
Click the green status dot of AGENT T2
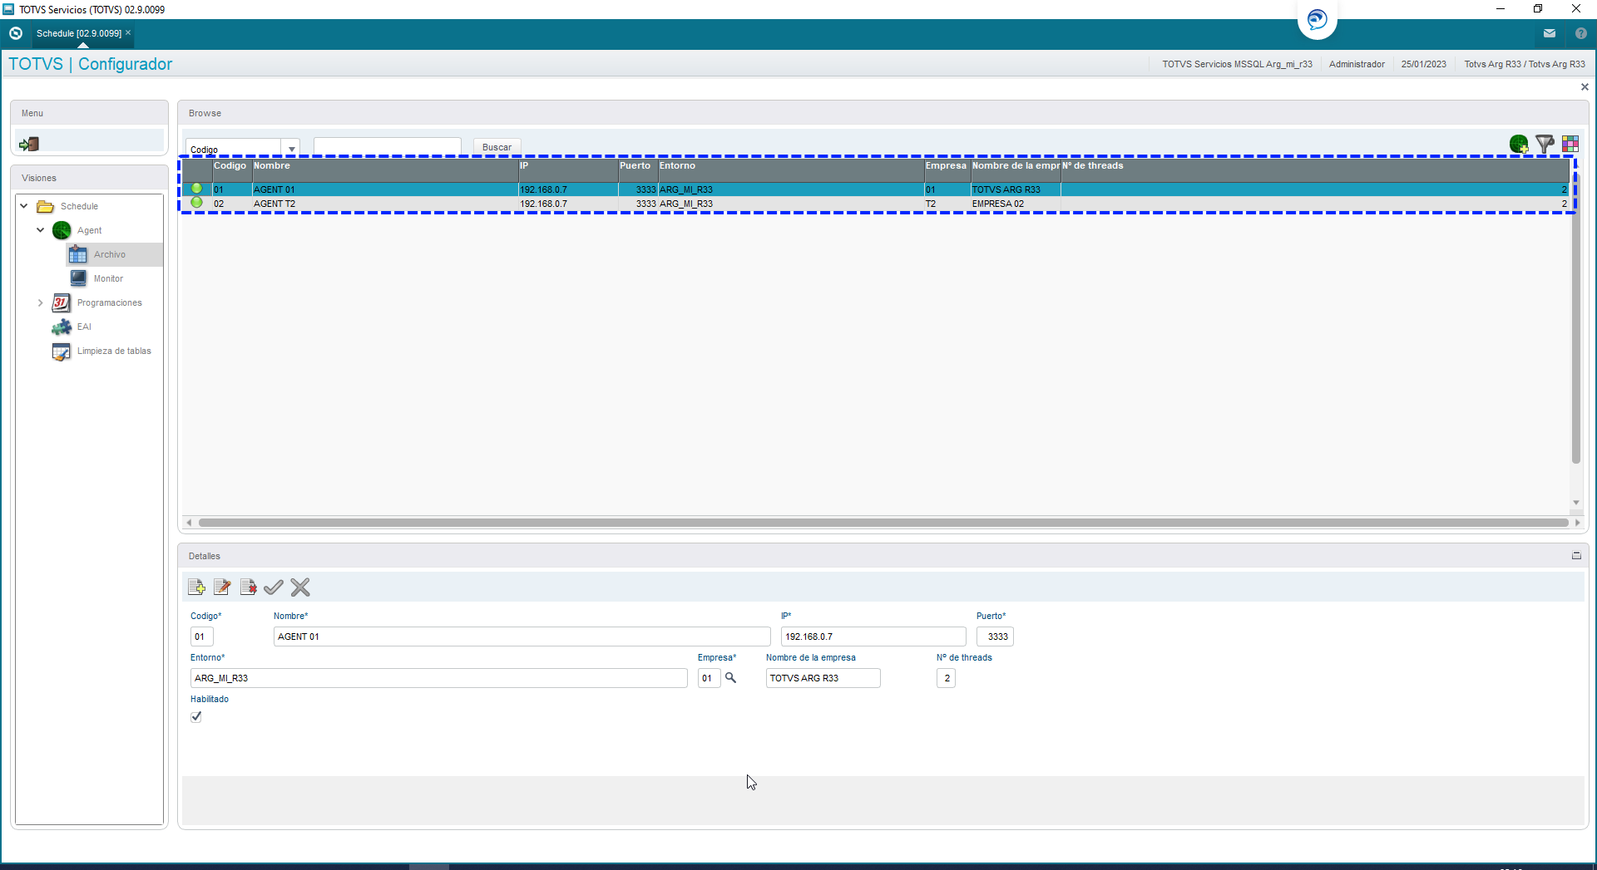(197, 203)
